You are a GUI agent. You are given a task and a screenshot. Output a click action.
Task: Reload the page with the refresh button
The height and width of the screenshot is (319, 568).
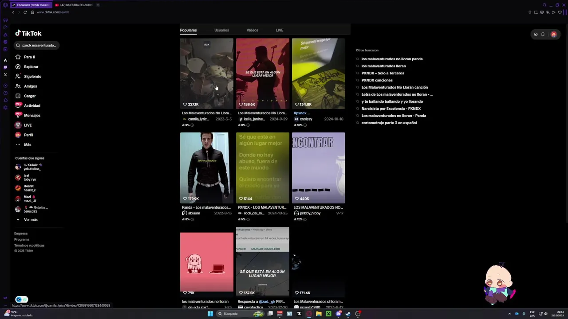[25, 12]
